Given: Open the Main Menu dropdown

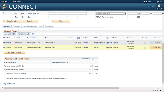Looking at the screenshot, I should pyautogui.click(x=18, y=1).
